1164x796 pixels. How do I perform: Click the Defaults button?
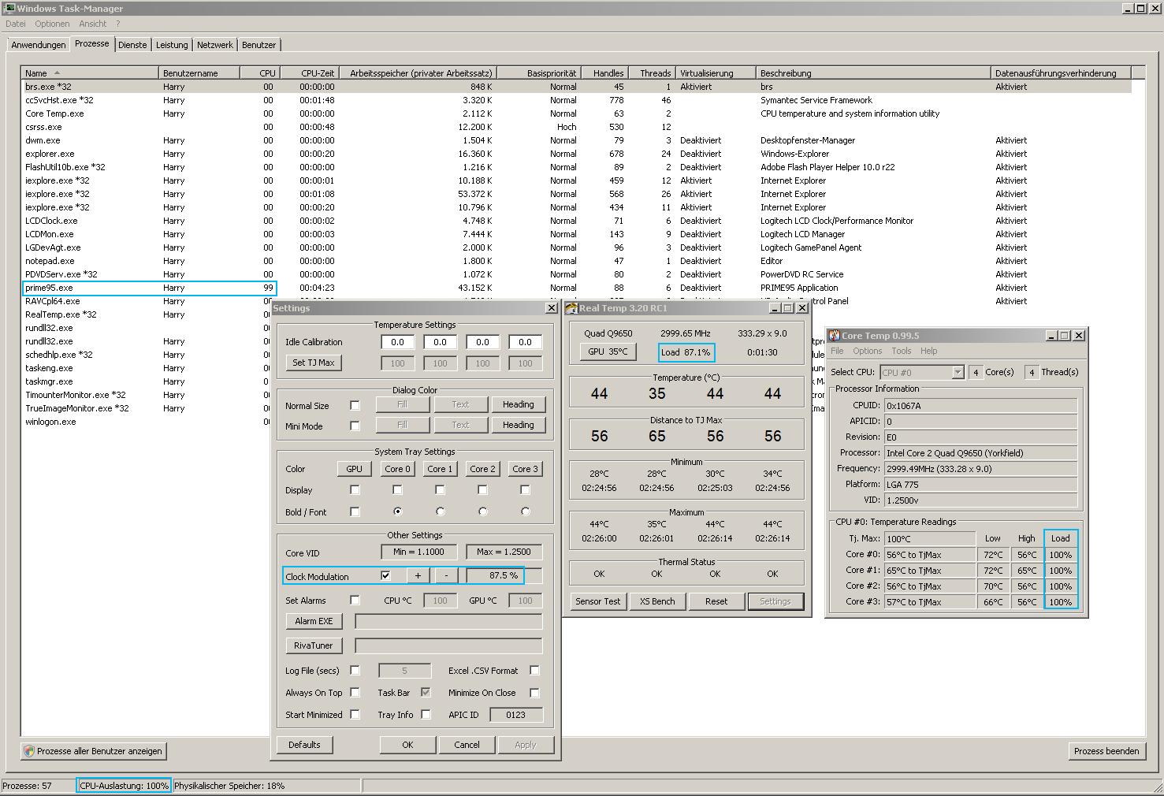click(304, 745)
